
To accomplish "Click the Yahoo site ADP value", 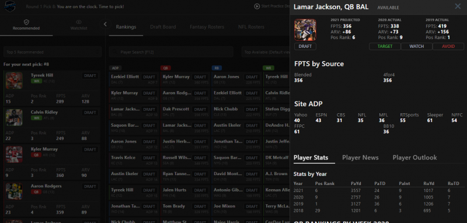I will (x=297, y=121).
